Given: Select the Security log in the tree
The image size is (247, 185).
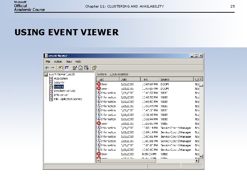Looking at the screenshot, I should [x=59, y=83].
